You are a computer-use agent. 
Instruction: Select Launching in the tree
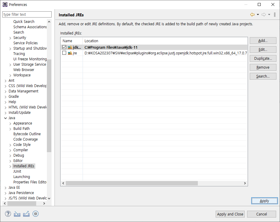pyautogui.click(x=22, y=177)
